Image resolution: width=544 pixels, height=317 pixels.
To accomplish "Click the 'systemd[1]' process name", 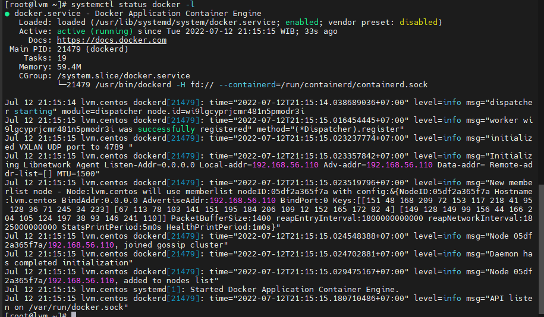I will (157, 290).
